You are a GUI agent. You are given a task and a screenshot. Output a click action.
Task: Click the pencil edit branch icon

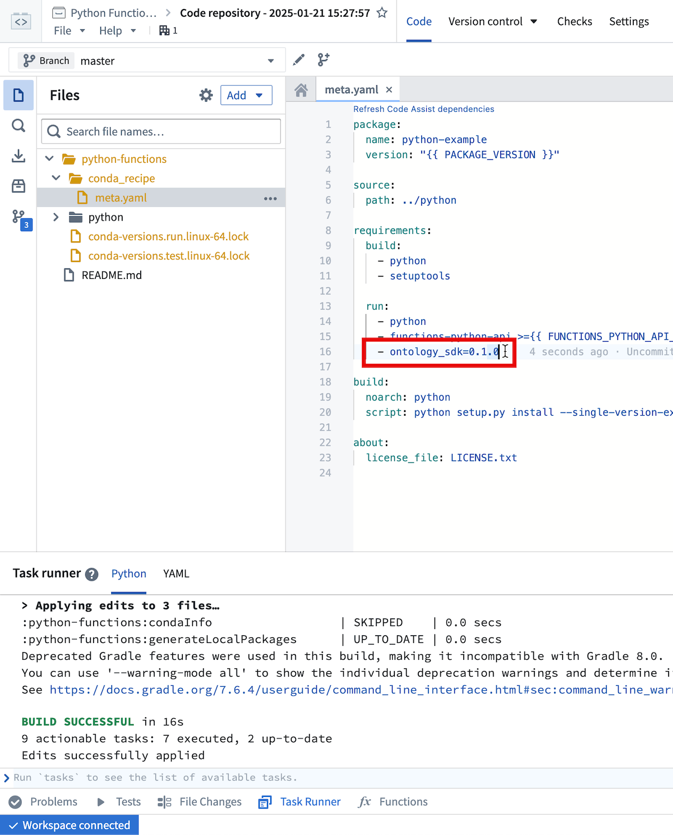299,59
